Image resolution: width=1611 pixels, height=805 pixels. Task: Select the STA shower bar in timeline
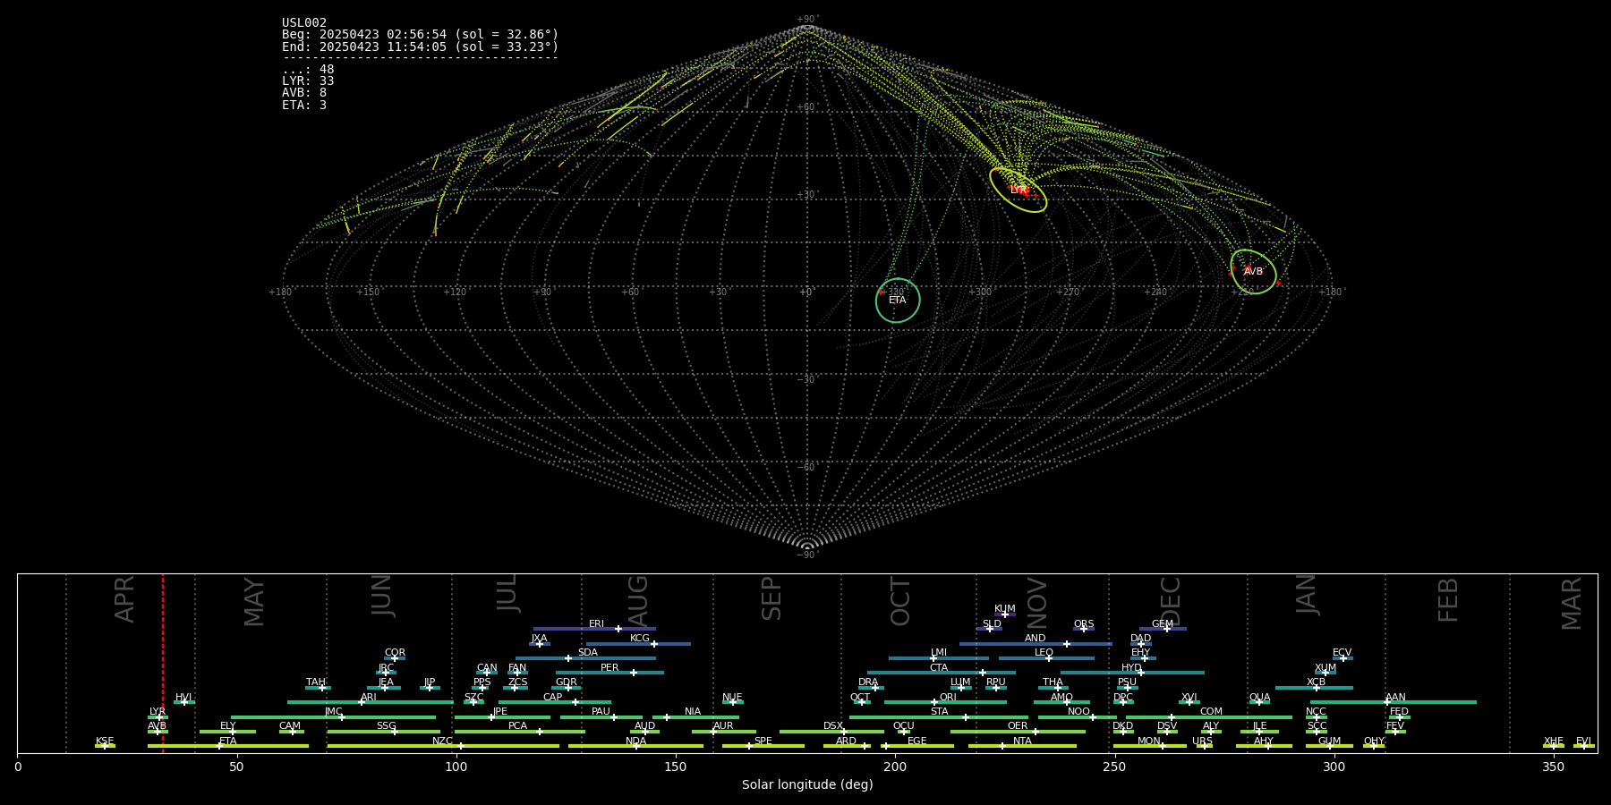point(939,717)
